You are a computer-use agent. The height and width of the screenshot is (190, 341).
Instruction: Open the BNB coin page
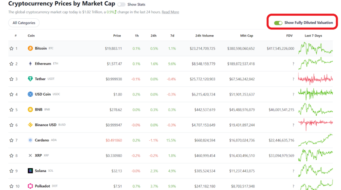(38, 110)
